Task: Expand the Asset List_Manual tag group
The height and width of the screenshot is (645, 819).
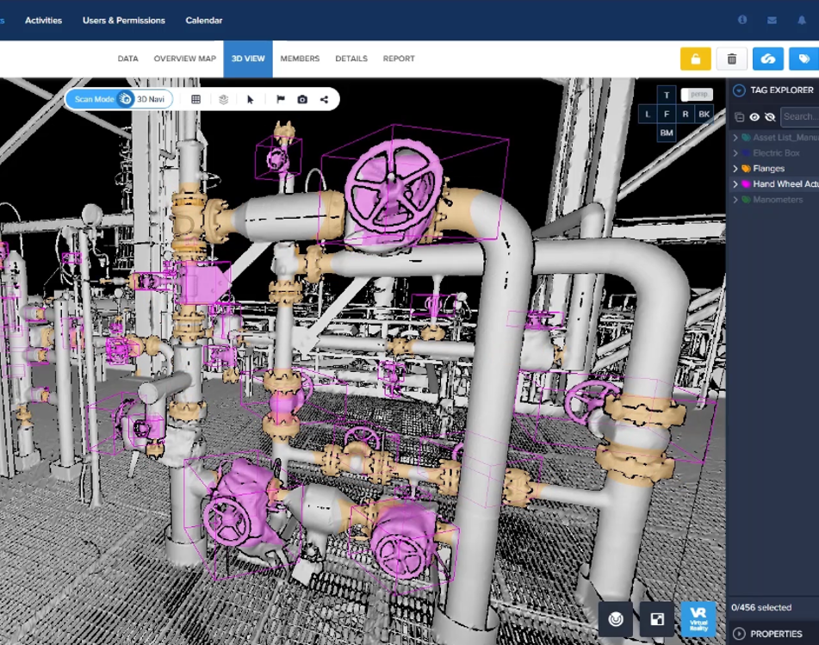Action: click(735, 138)
